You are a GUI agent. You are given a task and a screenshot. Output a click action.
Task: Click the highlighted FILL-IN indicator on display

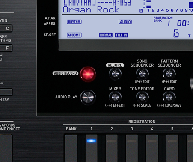[x=122, y=35]
